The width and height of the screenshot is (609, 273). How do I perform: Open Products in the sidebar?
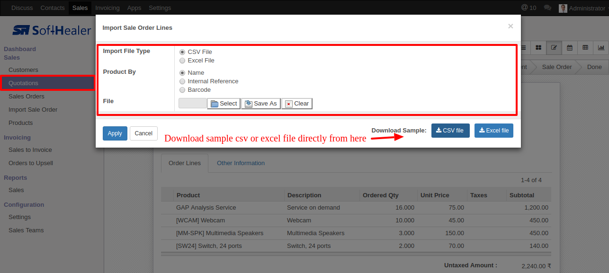coord(21,123)
